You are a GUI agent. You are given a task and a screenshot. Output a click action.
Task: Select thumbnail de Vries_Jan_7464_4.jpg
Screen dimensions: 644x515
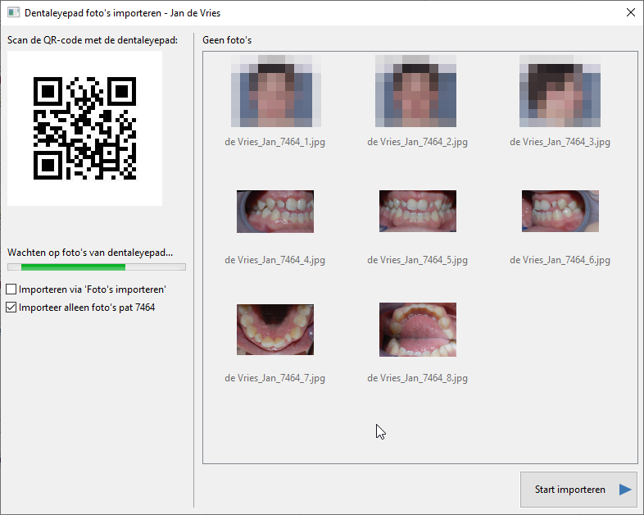tap(275, 212)
